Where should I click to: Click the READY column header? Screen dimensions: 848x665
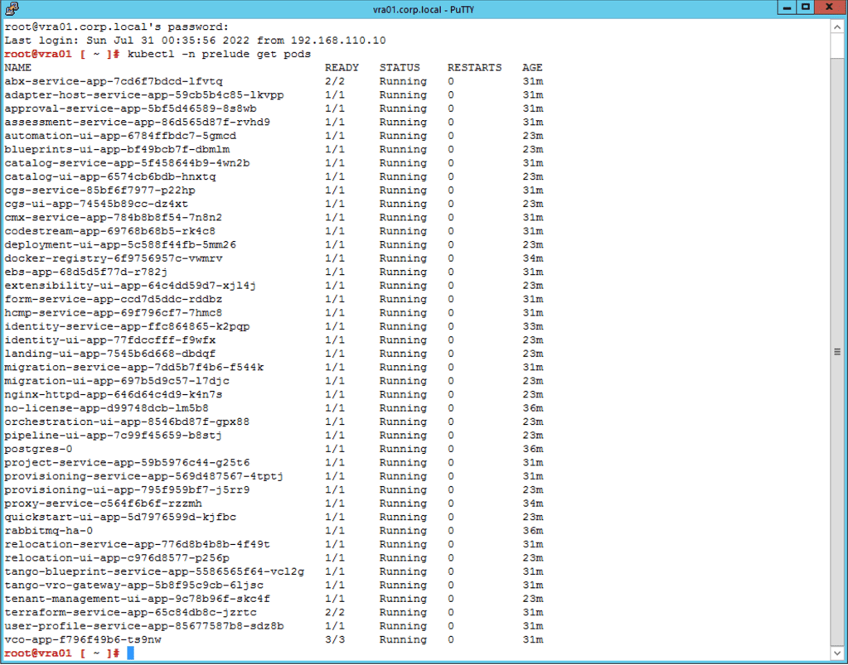pos(342,68)
